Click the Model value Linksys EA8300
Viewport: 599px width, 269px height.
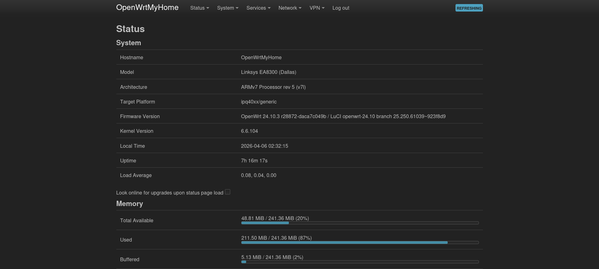click(x=268, y=72)
